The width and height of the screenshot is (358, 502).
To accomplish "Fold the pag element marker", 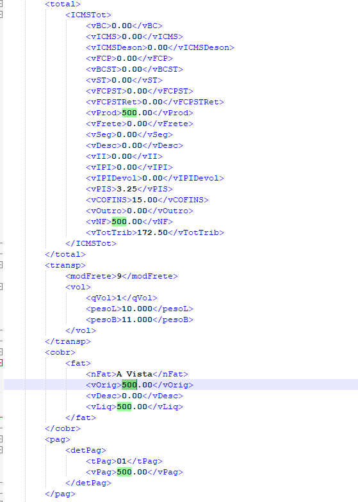I will pos(1,439).
